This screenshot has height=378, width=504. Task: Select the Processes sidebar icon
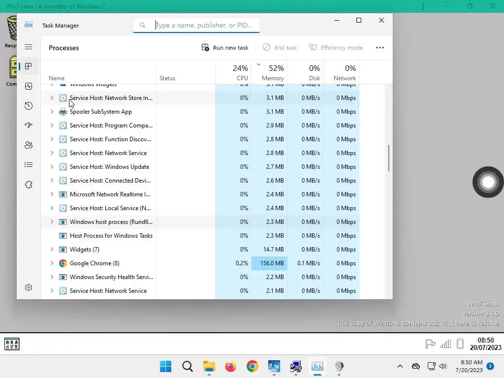29,66
